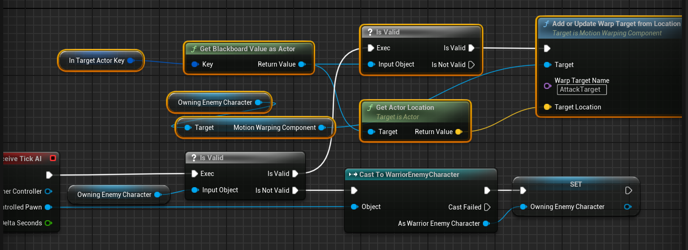Select the Cast To WarriorEnemyCharacter node header
The height and width of the screenshot is (250, 688).
point(409,175)
